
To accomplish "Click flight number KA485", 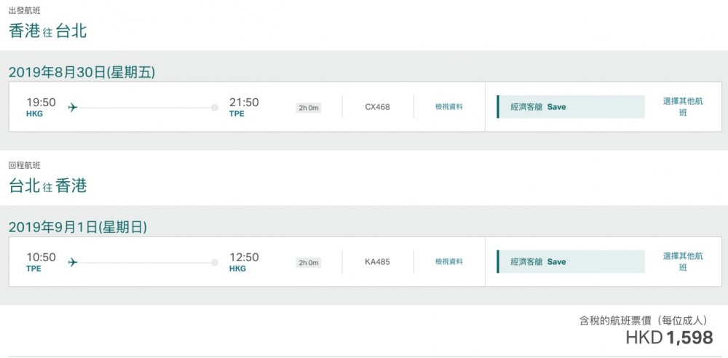I will coord(377,262).
